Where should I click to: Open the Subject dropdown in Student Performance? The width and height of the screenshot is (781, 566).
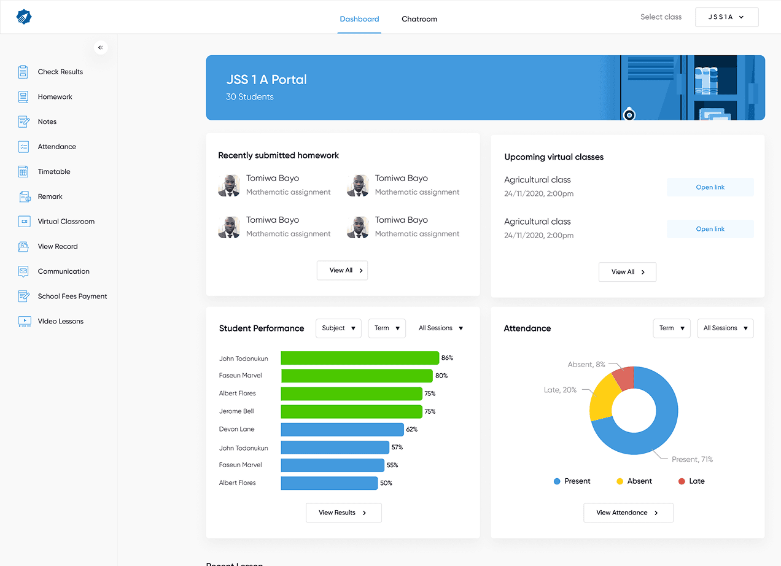pos(338,328)
